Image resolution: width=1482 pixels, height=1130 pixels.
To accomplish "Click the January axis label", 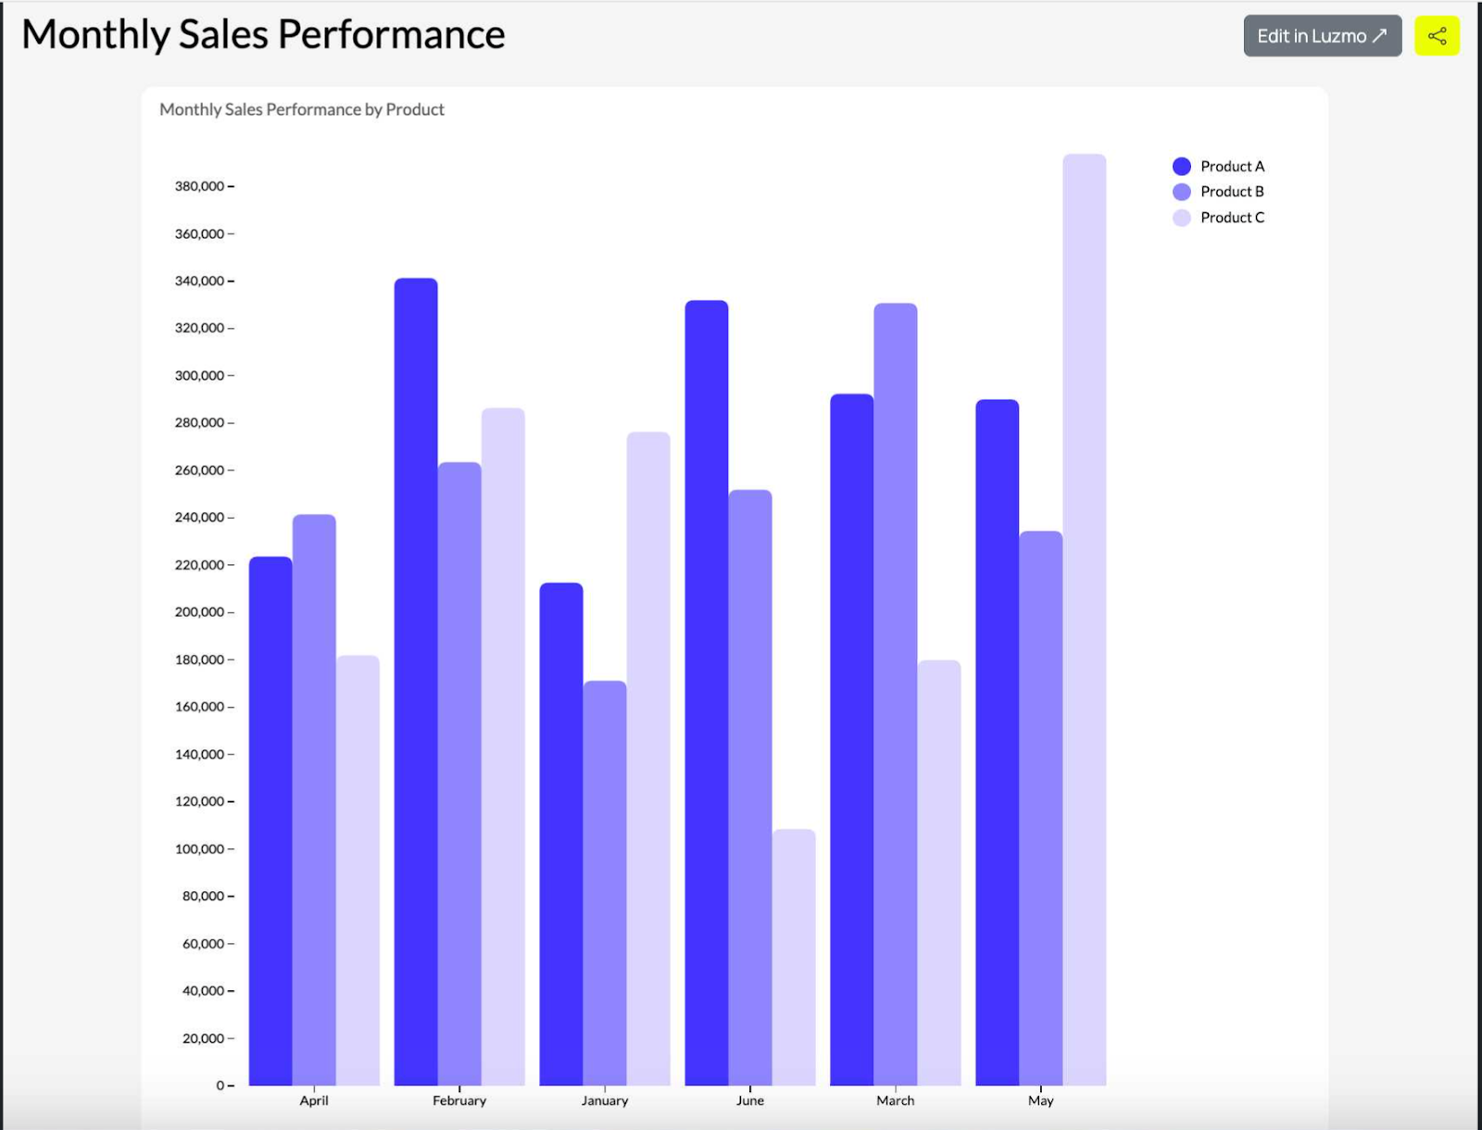I will [605, 1100].
